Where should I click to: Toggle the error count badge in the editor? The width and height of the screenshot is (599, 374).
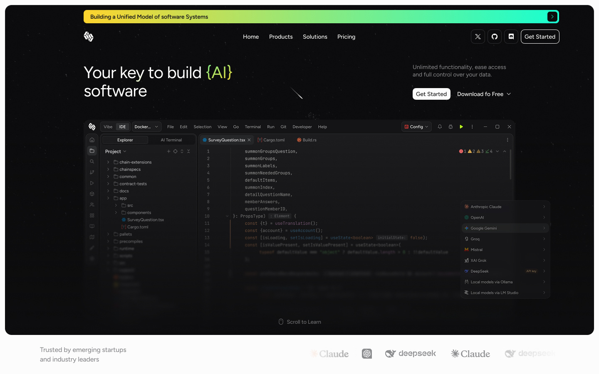tap(463, 151)
